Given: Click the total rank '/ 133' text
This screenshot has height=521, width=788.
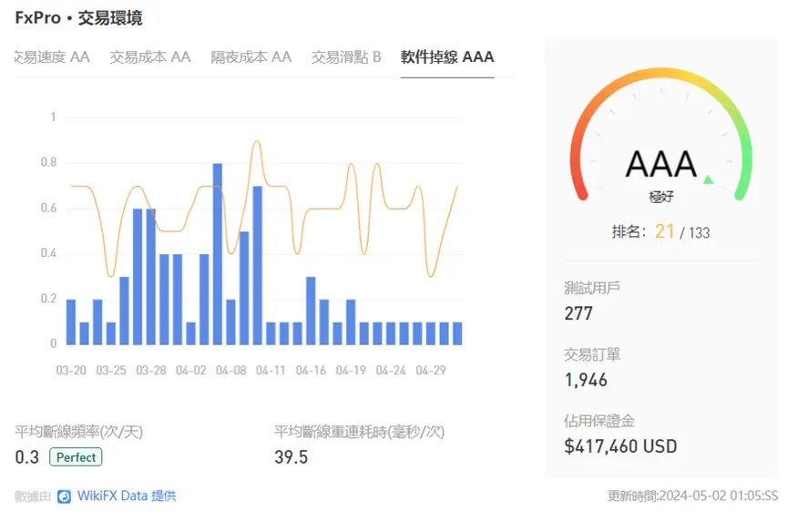Looking at the screenshot, I should coord(694,232).
